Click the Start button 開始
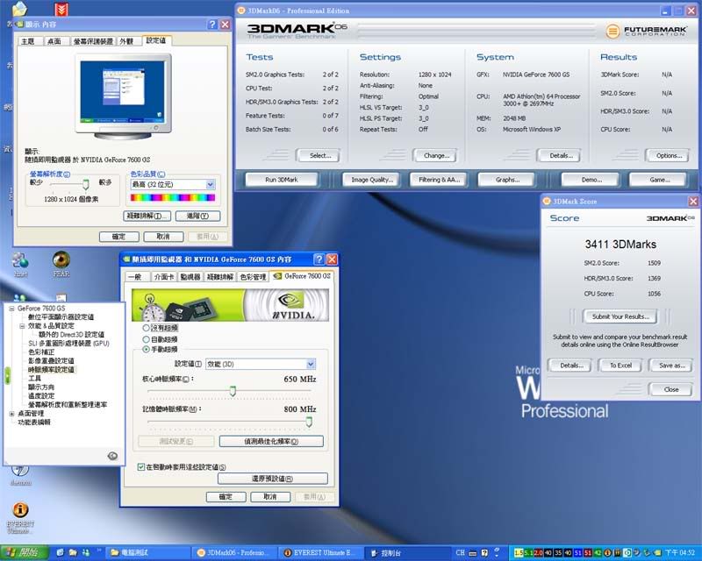702x561 pixels. pyautogui.click(x=25, y=553)
